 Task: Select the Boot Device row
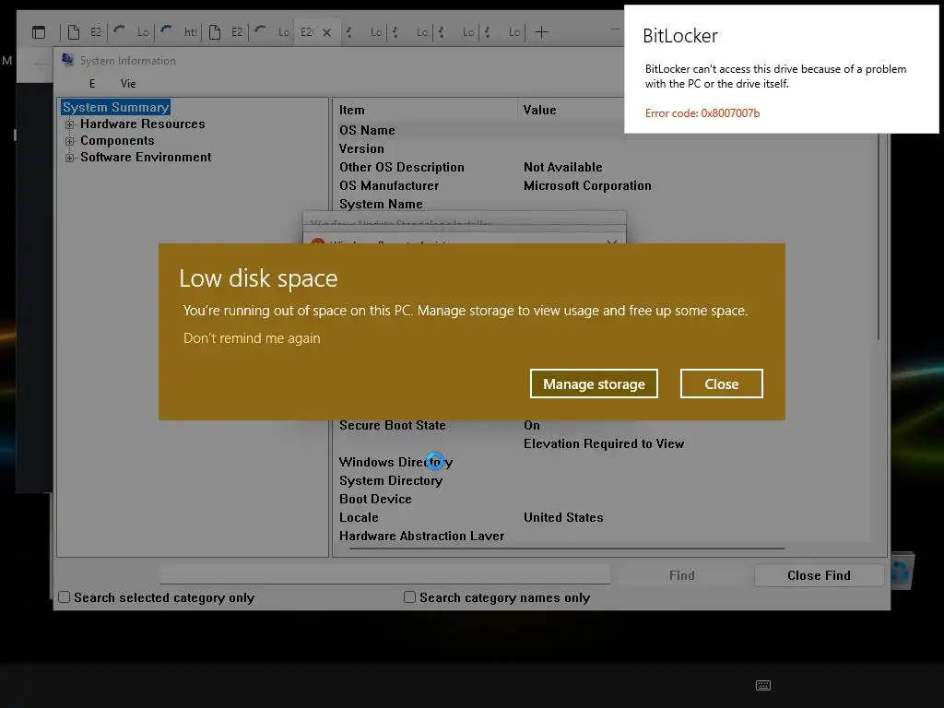[605, 499]
